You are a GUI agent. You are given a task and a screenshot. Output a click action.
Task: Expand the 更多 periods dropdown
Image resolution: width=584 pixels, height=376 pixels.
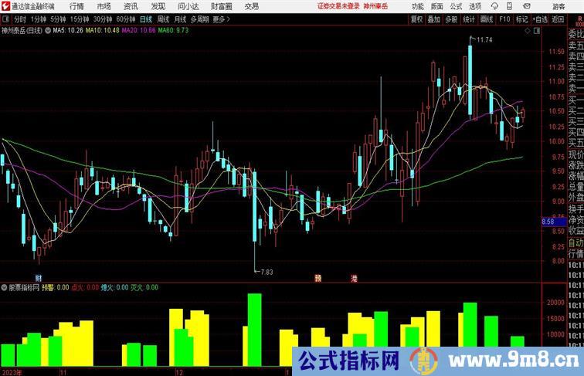(222, 19)
